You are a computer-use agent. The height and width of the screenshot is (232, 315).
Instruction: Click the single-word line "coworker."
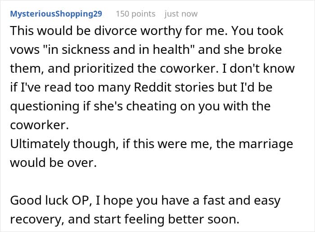coord(39,125)
